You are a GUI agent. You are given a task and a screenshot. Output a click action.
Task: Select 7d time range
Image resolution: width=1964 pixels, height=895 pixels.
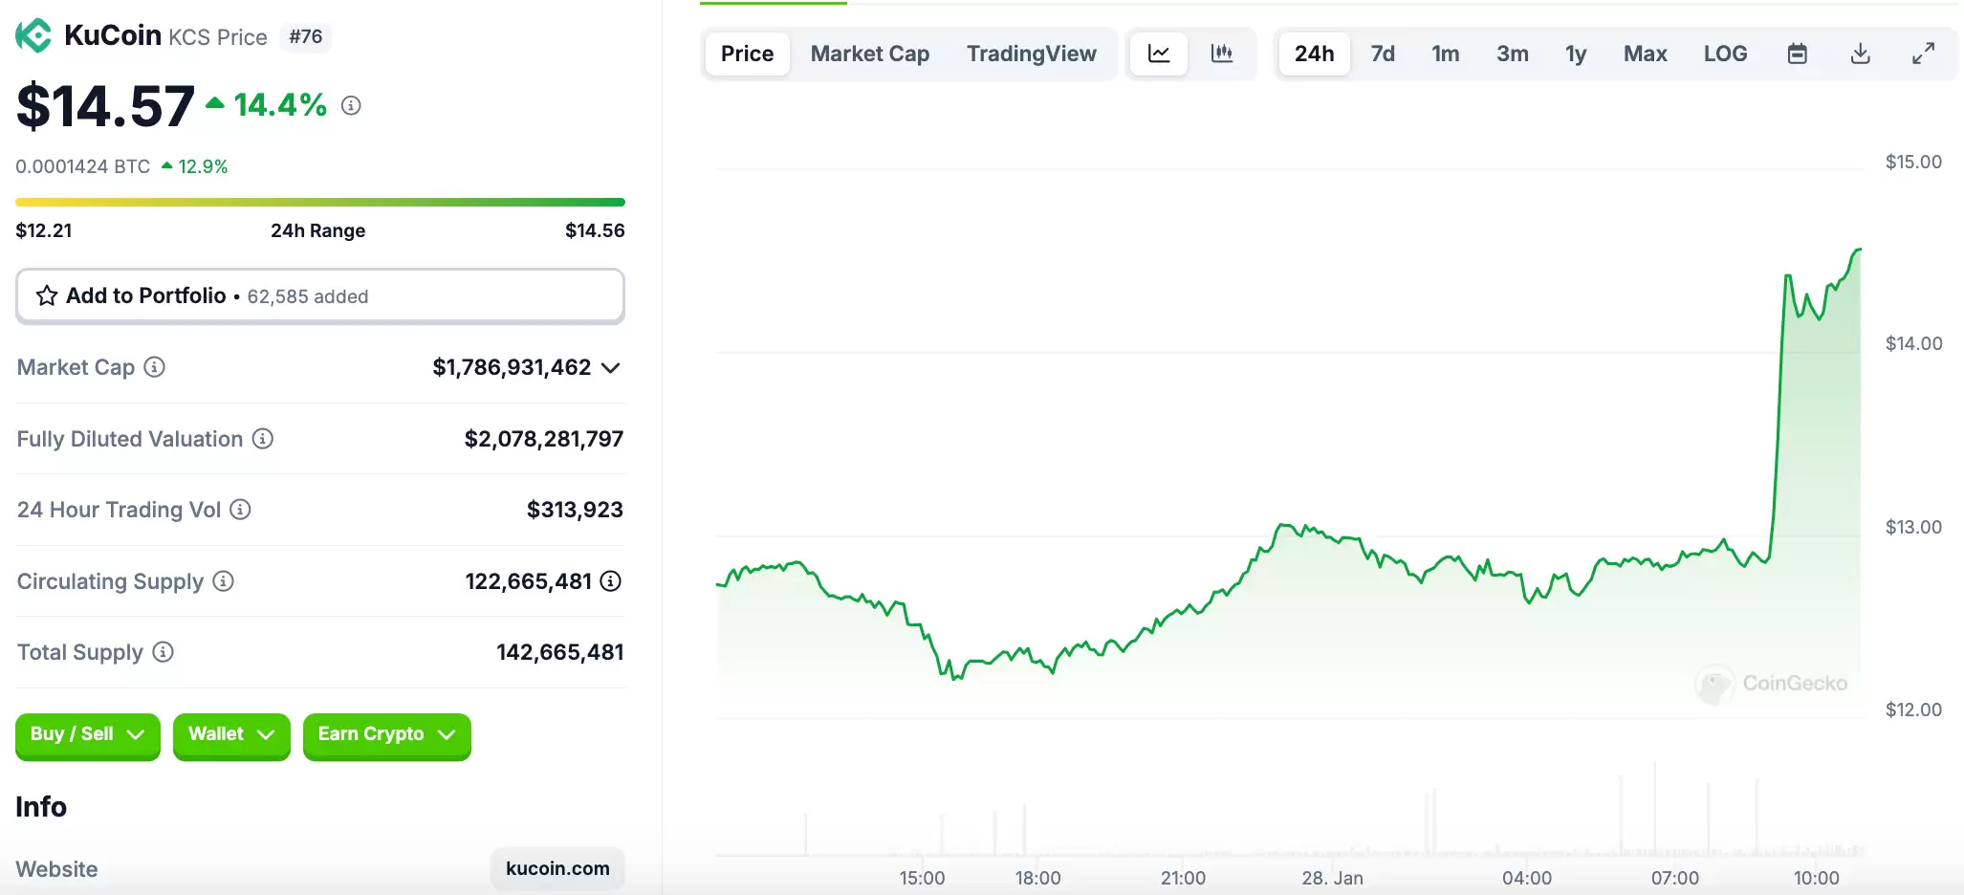(1383, 54)
